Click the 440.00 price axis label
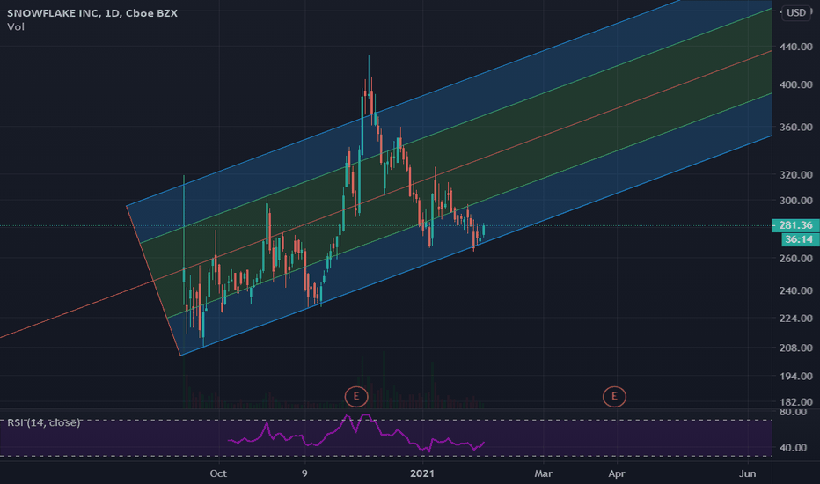Screen dimensions: 820x484 [x=796, y=48]
